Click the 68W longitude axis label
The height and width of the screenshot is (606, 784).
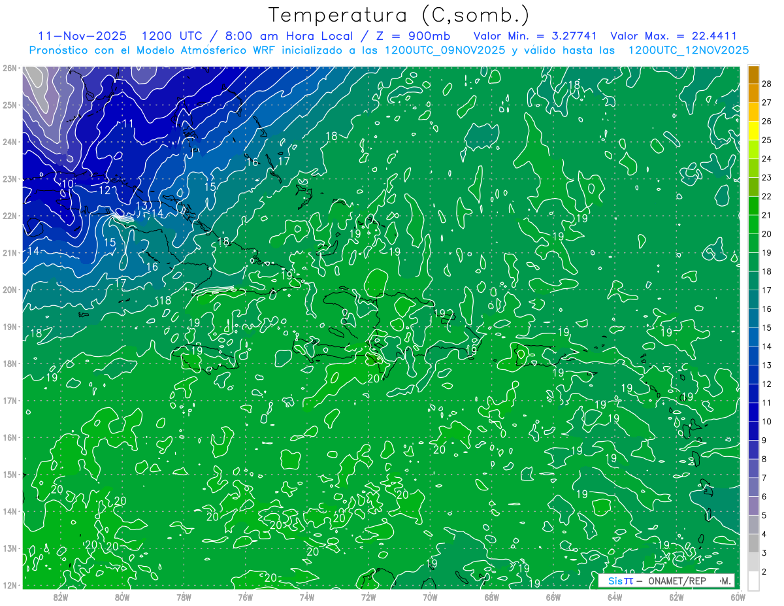point(491,597)
